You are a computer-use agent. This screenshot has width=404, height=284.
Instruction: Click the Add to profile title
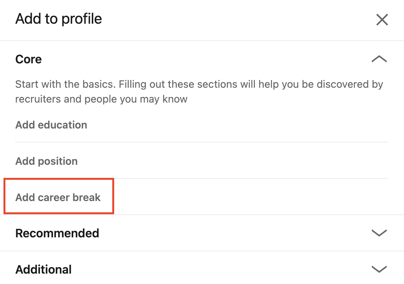[58, 19]
